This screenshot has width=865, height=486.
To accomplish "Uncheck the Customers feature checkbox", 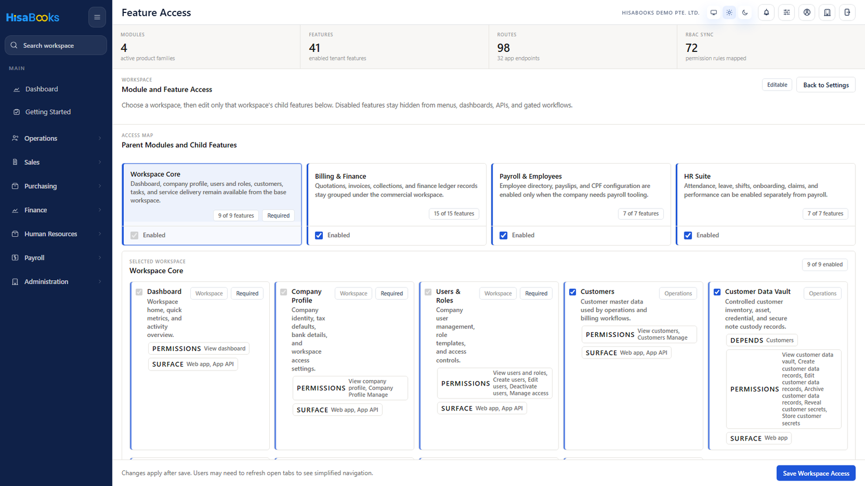I will click(573, 292).
